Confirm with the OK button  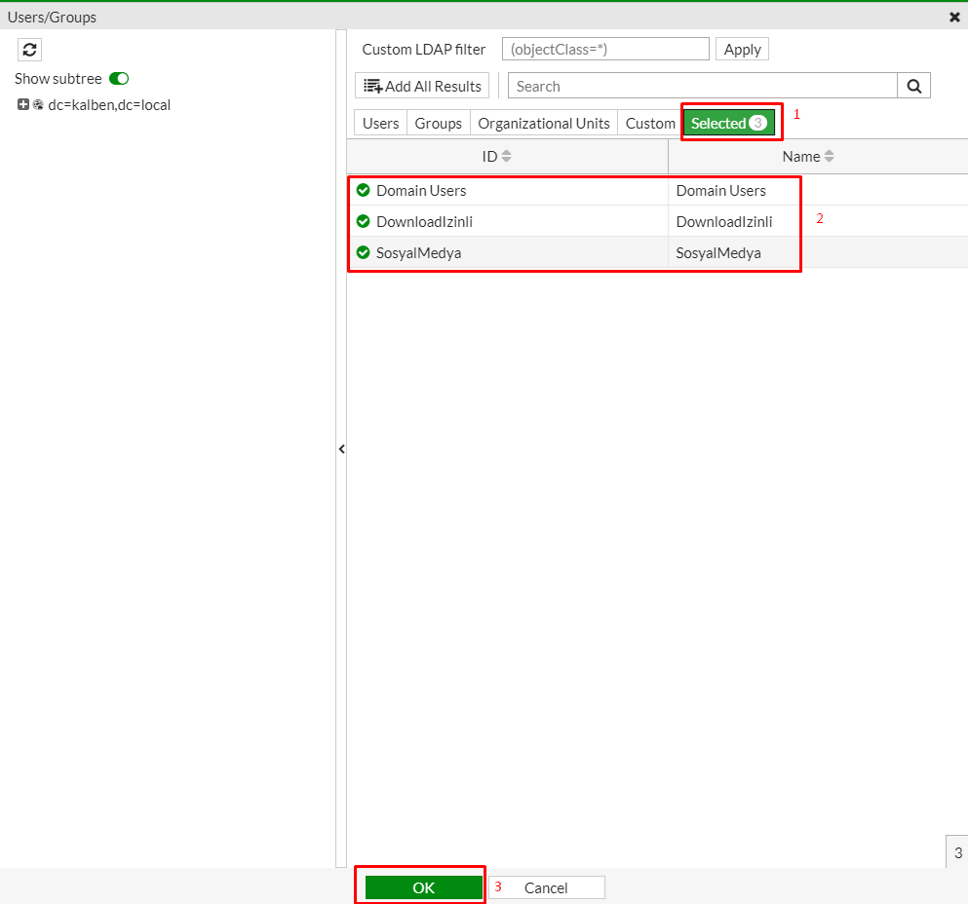423,887
